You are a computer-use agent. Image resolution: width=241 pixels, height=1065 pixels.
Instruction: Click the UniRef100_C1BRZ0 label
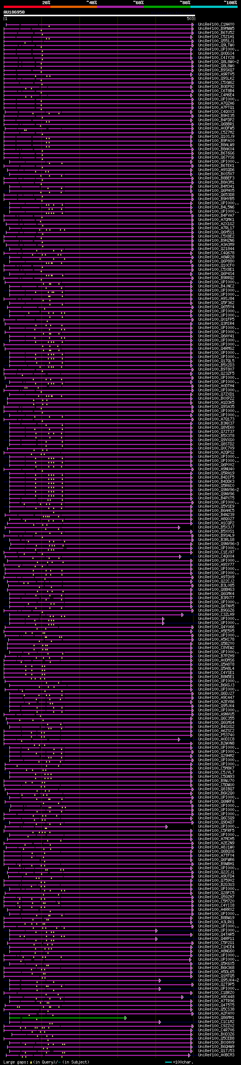[x=216, y=992]
